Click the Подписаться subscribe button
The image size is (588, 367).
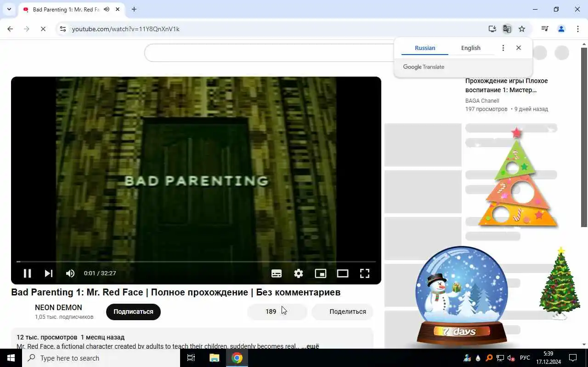click(133, 311)
